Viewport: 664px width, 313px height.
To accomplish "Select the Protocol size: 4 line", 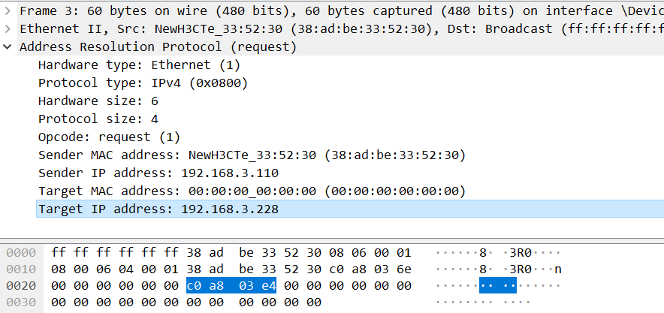I will pos(98,119).
